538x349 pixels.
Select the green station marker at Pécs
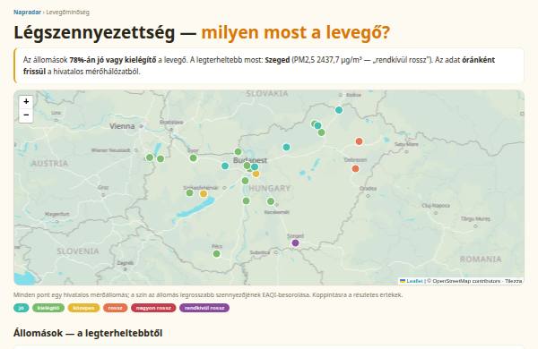216,254
